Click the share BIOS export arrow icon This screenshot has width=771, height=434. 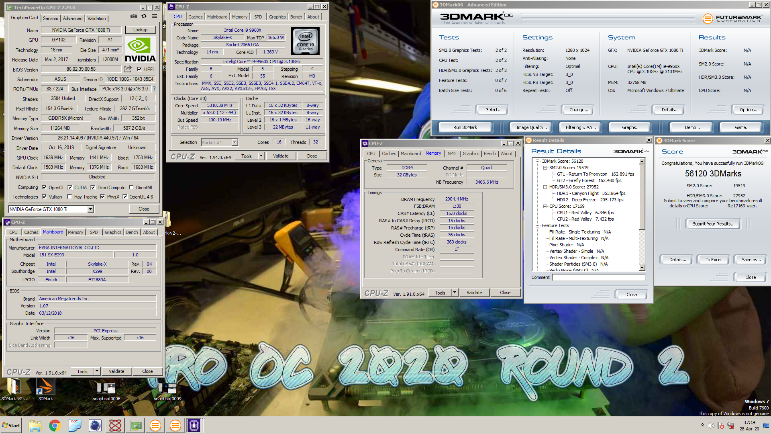coord(128,69)
